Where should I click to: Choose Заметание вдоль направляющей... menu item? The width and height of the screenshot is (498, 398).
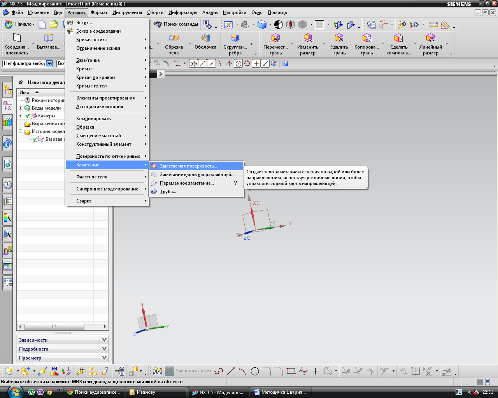(x=196, y=175)
